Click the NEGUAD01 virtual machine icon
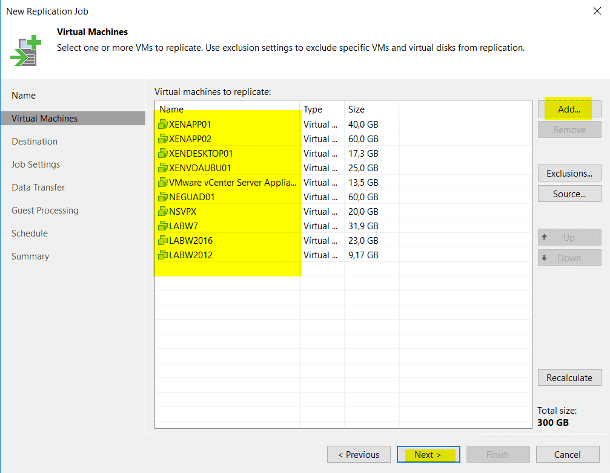 (x=164, y=197)
